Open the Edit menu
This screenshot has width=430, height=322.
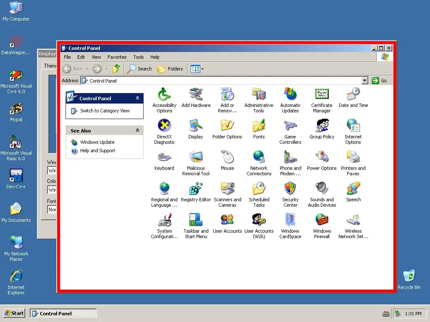click(81, 57)
